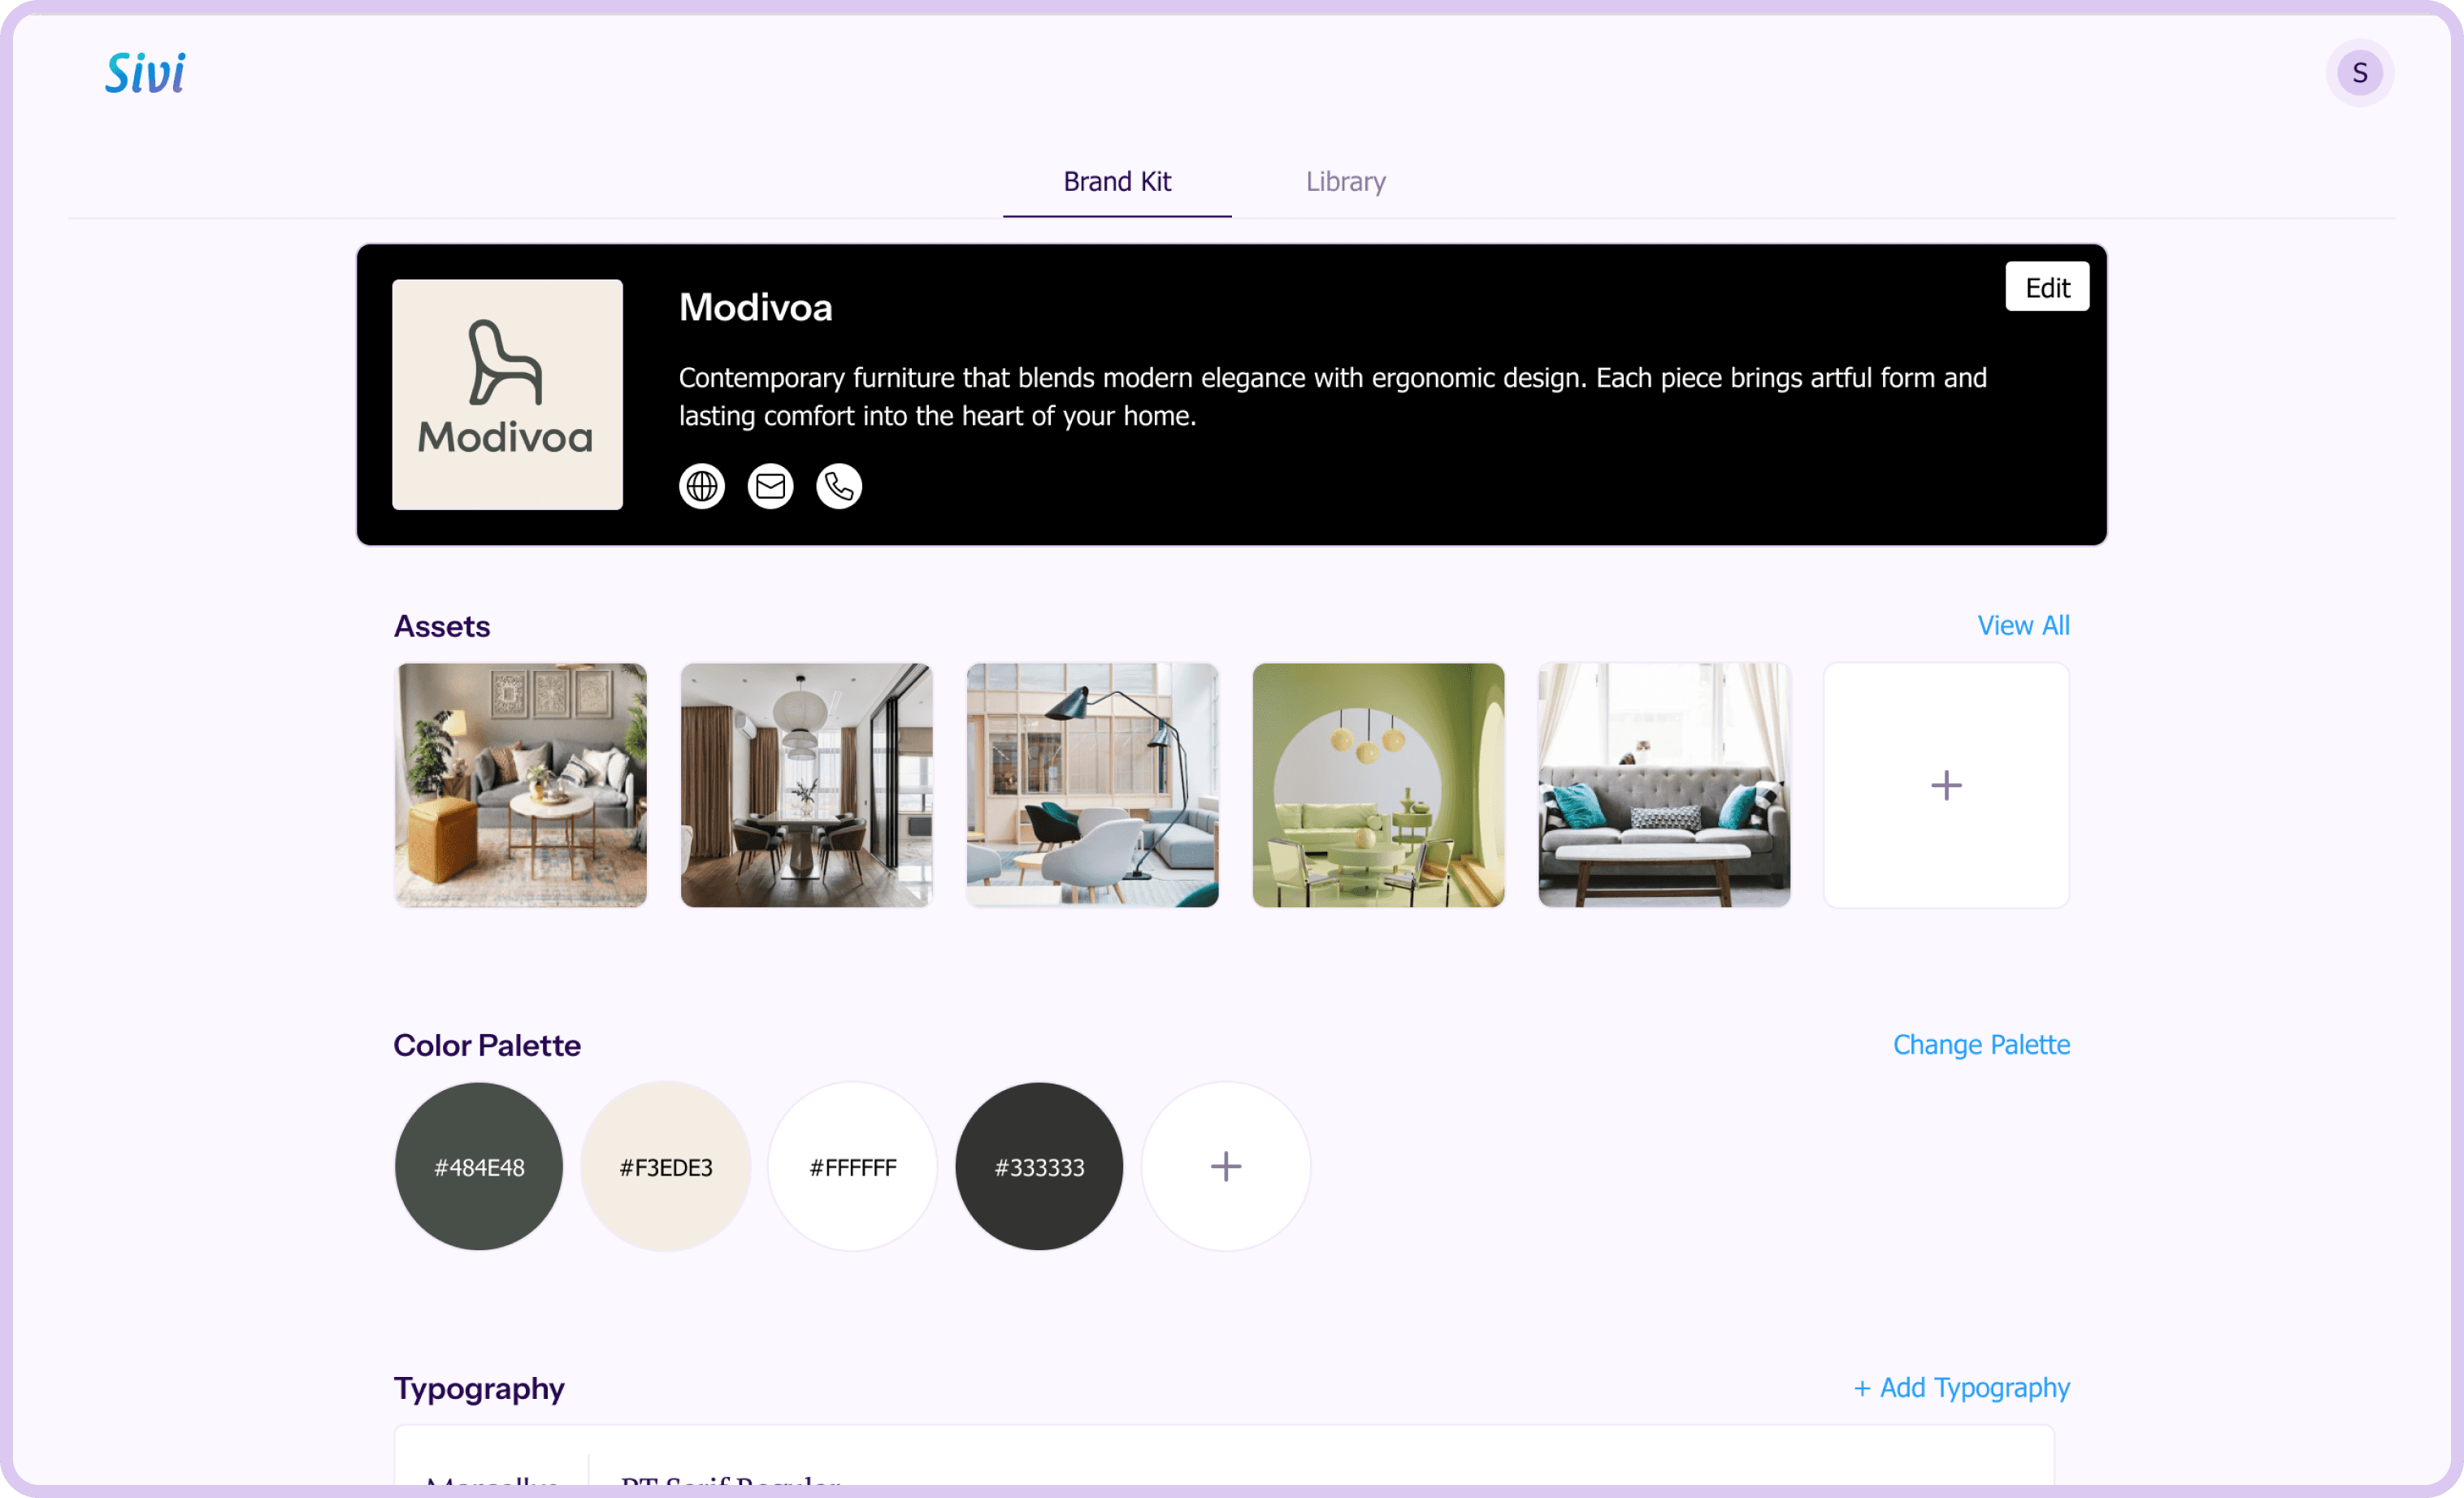Click the Typography heading
2464x1498 pixels.
click(479, 1389)
